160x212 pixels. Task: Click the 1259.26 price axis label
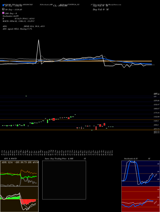pyautogui.click(x=156, y=101)
